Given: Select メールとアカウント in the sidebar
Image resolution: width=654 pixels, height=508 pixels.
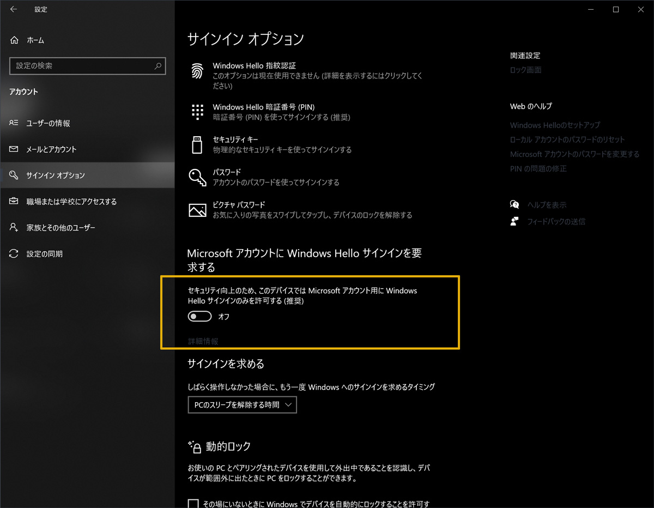Looking at the screenshot, I should [x=87, y=149].
